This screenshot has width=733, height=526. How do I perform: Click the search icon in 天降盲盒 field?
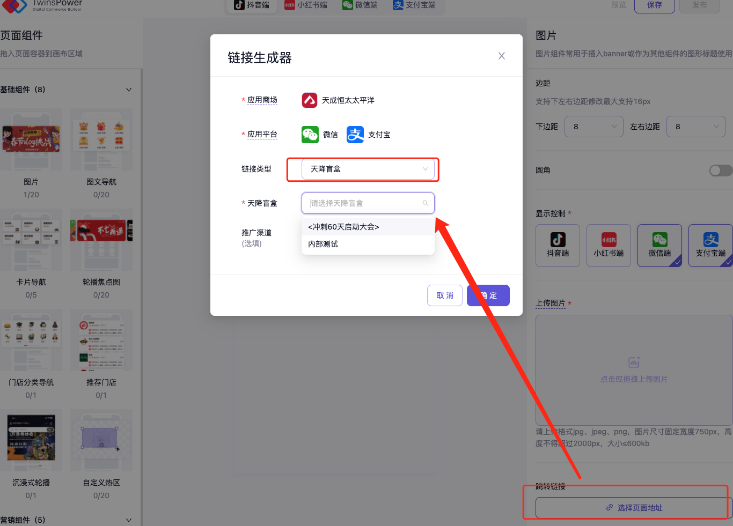click(x=425, y=203)
